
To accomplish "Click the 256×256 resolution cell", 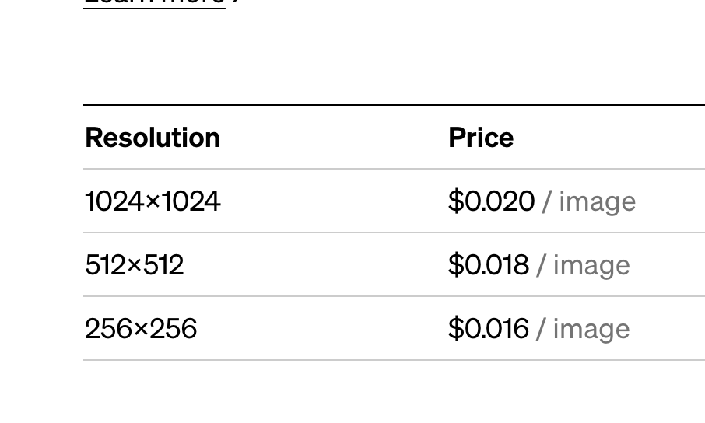I will point(141,329).
